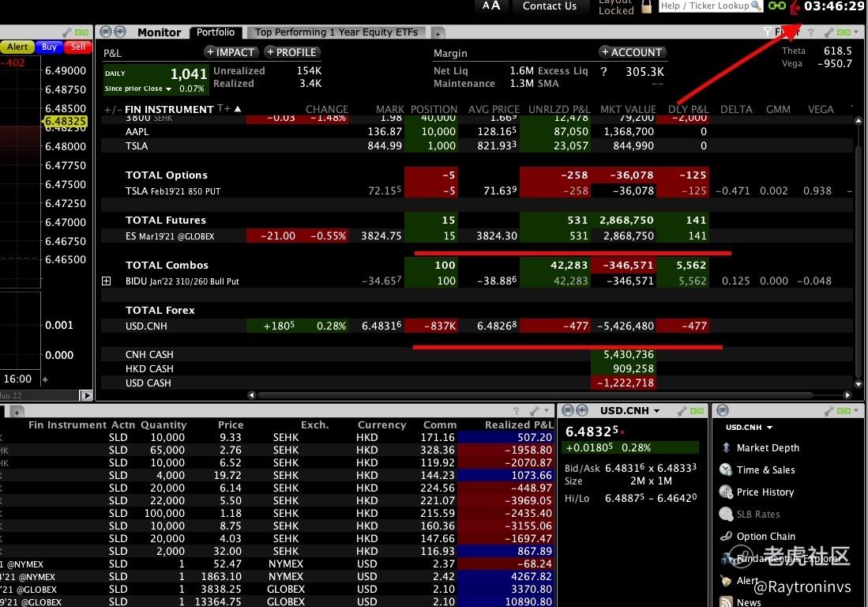This screenshot has height=607, width=868.
Task: Select the USD CASH row
Action: [476, 383]
